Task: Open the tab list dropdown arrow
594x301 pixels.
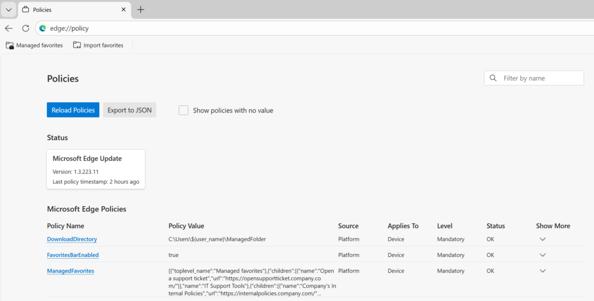Action: [9, 9]
